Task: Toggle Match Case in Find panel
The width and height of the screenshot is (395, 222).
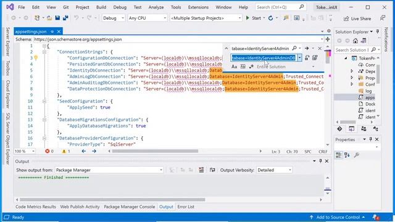Action: pyautogui.click(x=235, y=67)
